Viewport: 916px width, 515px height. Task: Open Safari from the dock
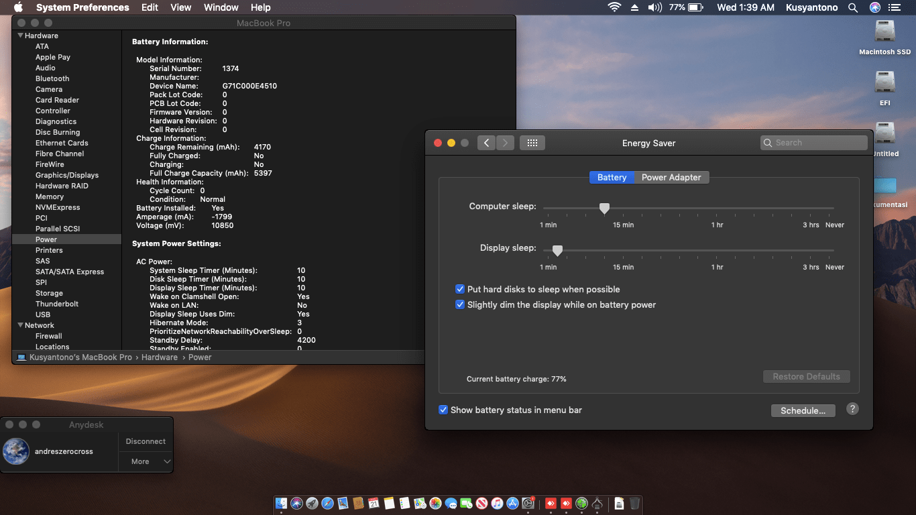(x=327, y=503)
